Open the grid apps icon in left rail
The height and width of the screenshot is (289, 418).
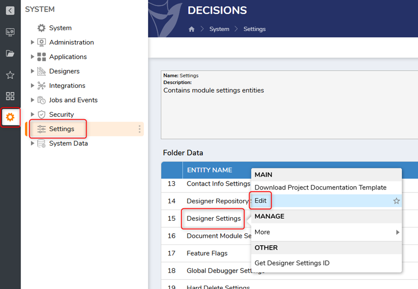click(x=10, y=96)
